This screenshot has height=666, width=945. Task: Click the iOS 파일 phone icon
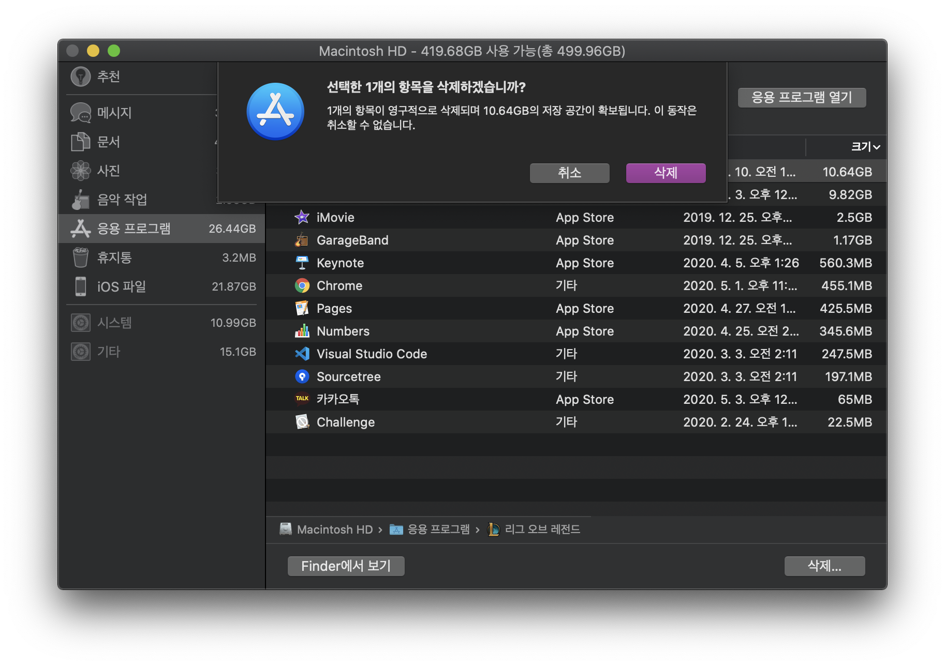81,286
